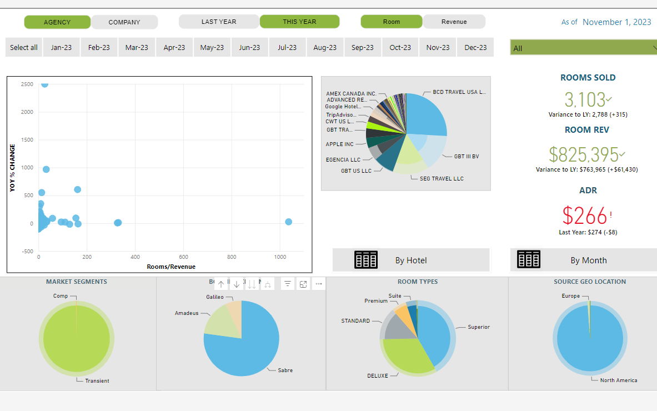The width and height of the screenshot is (657, 411).
Task: Select BCD TRAVEL USA pie slice
Action: point(425,113)
